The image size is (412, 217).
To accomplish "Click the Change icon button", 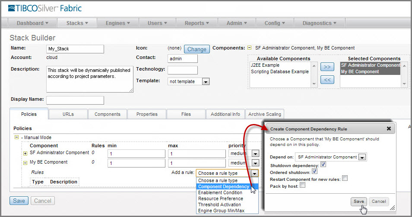I will click(x=196, y=50).
